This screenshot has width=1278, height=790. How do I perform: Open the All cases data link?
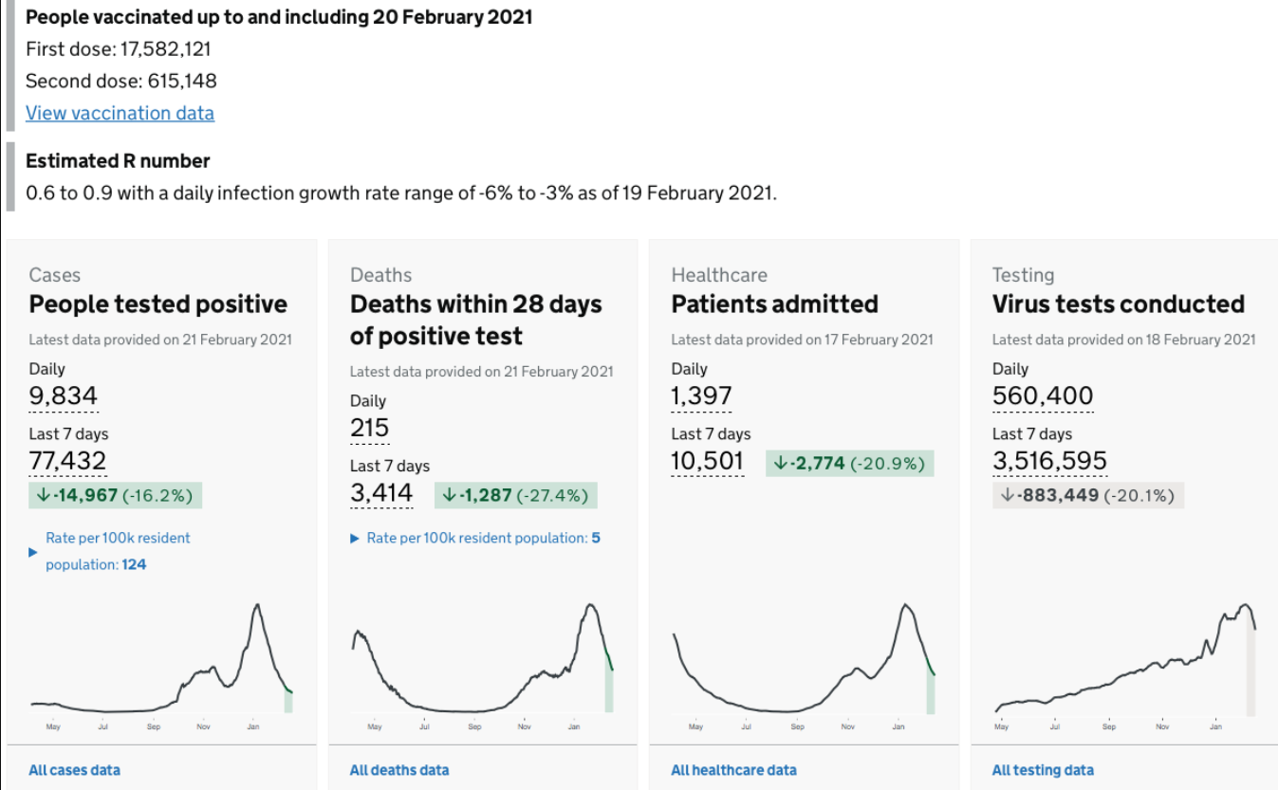click(74, 770)
